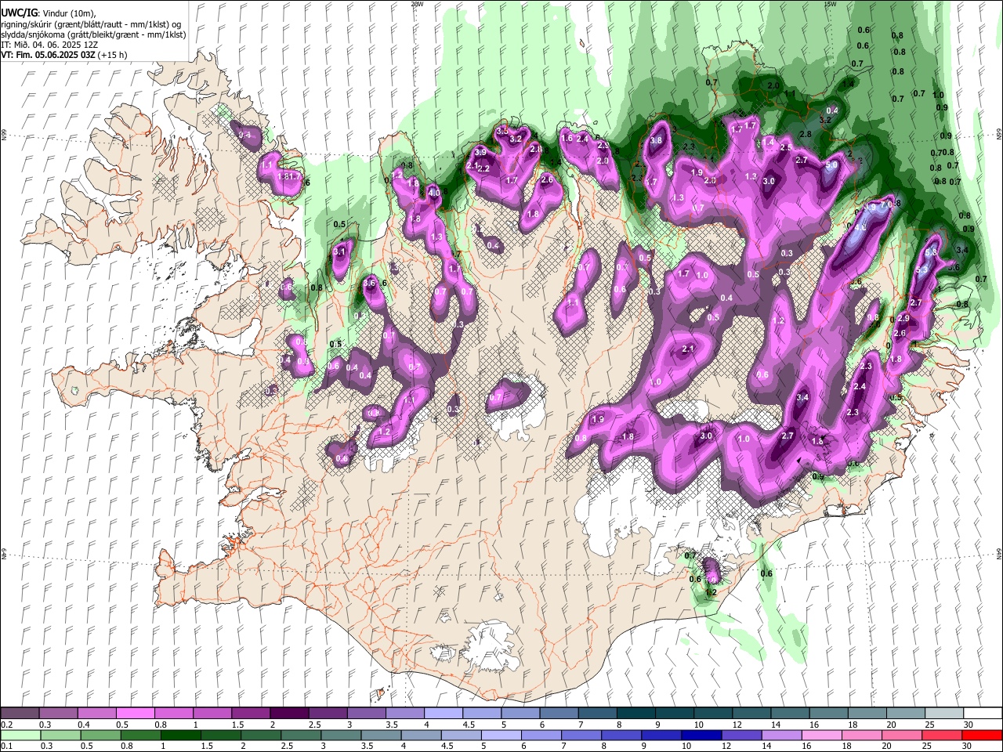Click the 'rigning/skúrir' legend description line
The image size is (1003, 752).
(x=92, y=24)
